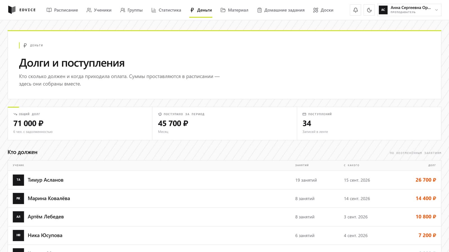Click the МК avatar
Image resolution: width=449 pixels, height=252 pixels.
18,199
